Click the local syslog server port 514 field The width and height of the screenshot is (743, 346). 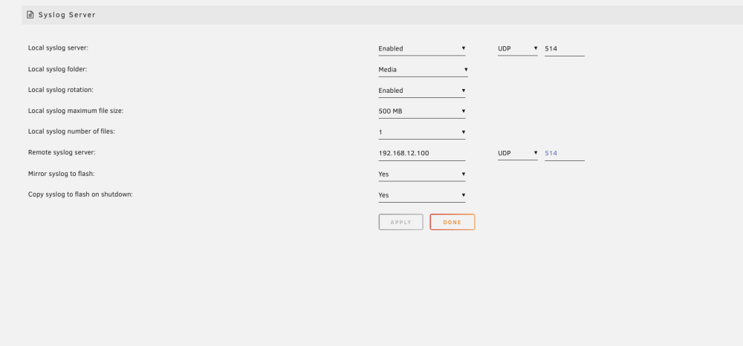coord(565,49)
